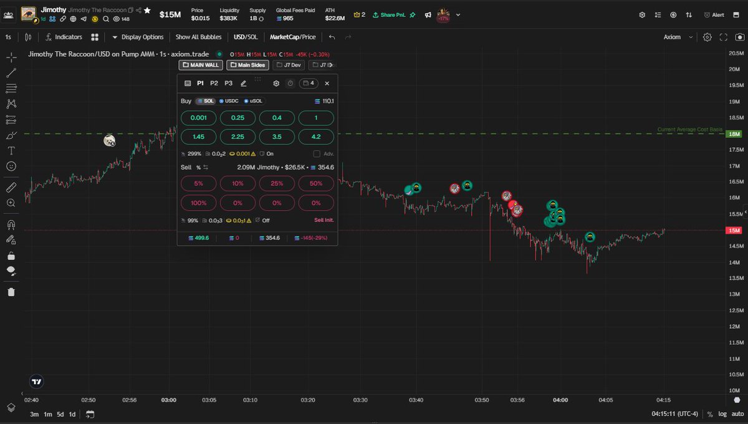Screen dimensions: 748x424
Task: Select the 5d time range
Action: (x=60, y=414)
